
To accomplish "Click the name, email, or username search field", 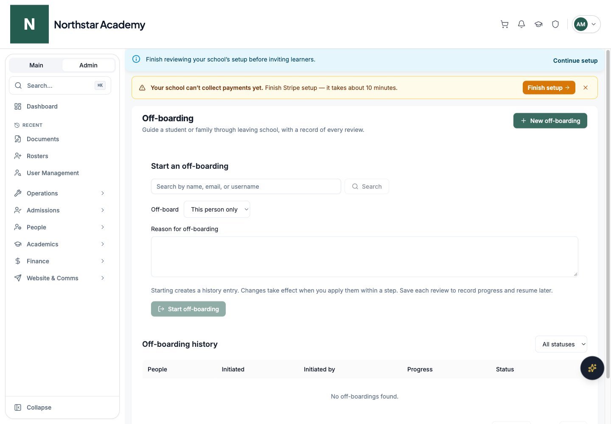I will pos(246,187).
